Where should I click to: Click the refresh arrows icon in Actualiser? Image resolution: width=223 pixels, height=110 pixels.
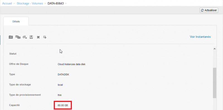pyautogui.click(x=202, y=10)
